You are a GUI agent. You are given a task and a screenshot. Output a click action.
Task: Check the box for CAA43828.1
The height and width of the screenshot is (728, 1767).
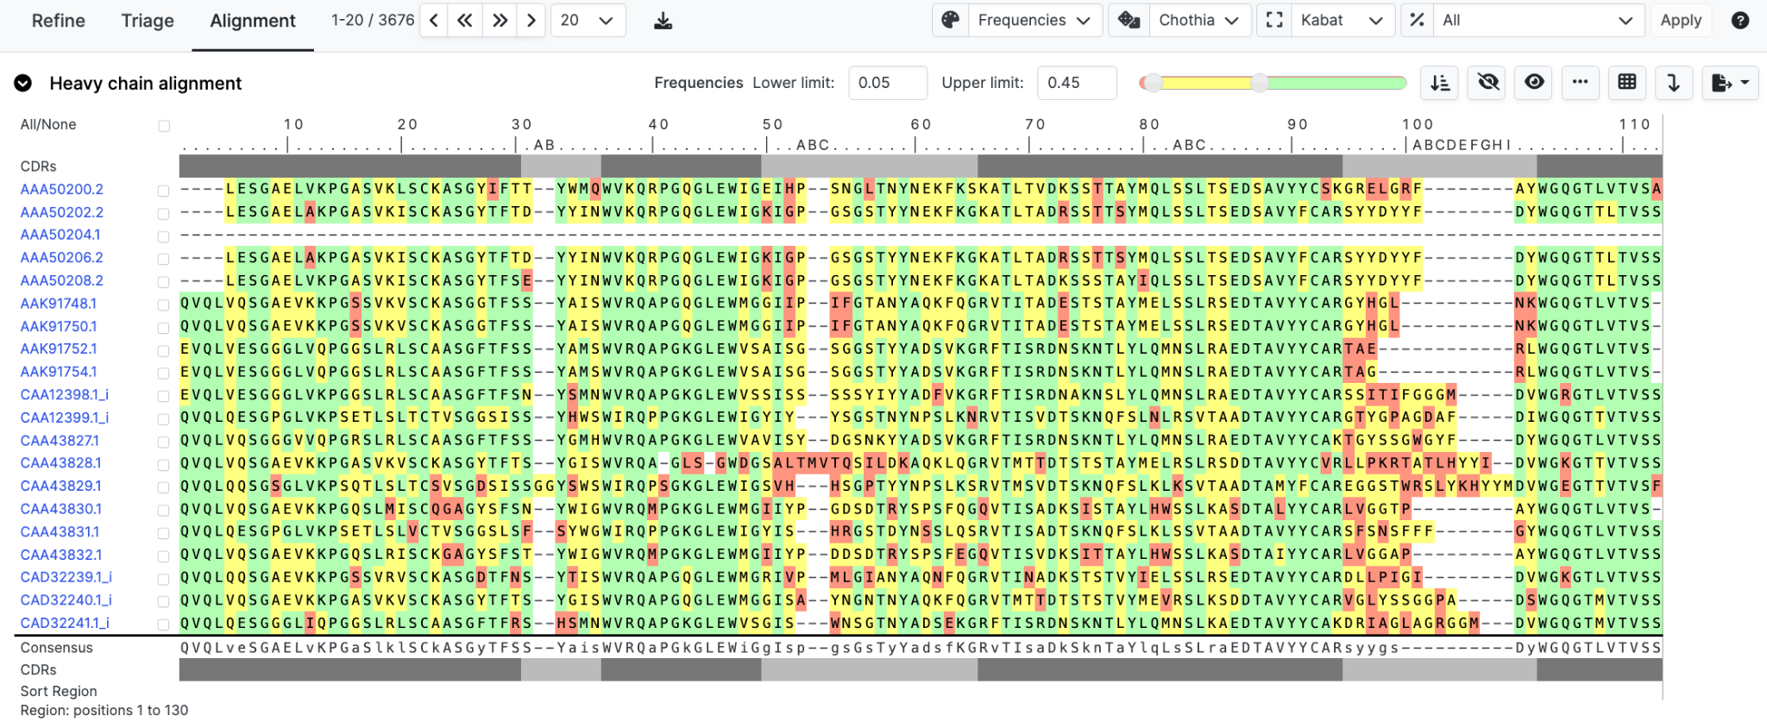(164, 464)
